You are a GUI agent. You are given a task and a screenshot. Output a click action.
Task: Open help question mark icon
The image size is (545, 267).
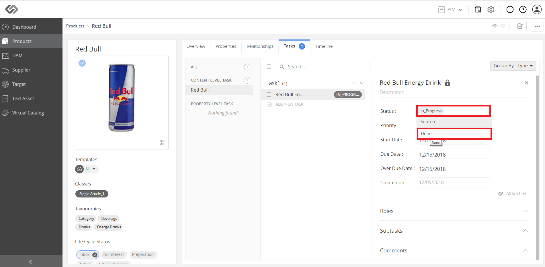coord(523,9)
